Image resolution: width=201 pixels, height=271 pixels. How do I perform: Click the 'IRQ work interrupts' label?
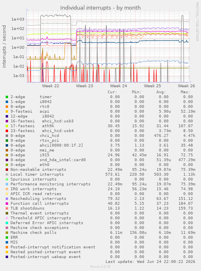click(x=34, y=189)
